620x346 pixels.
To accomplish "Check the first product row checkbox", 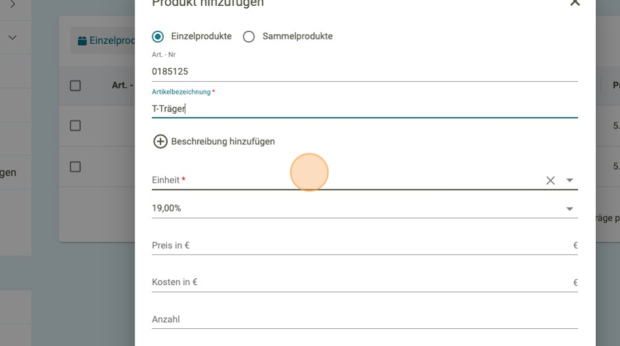I will 75,126.
